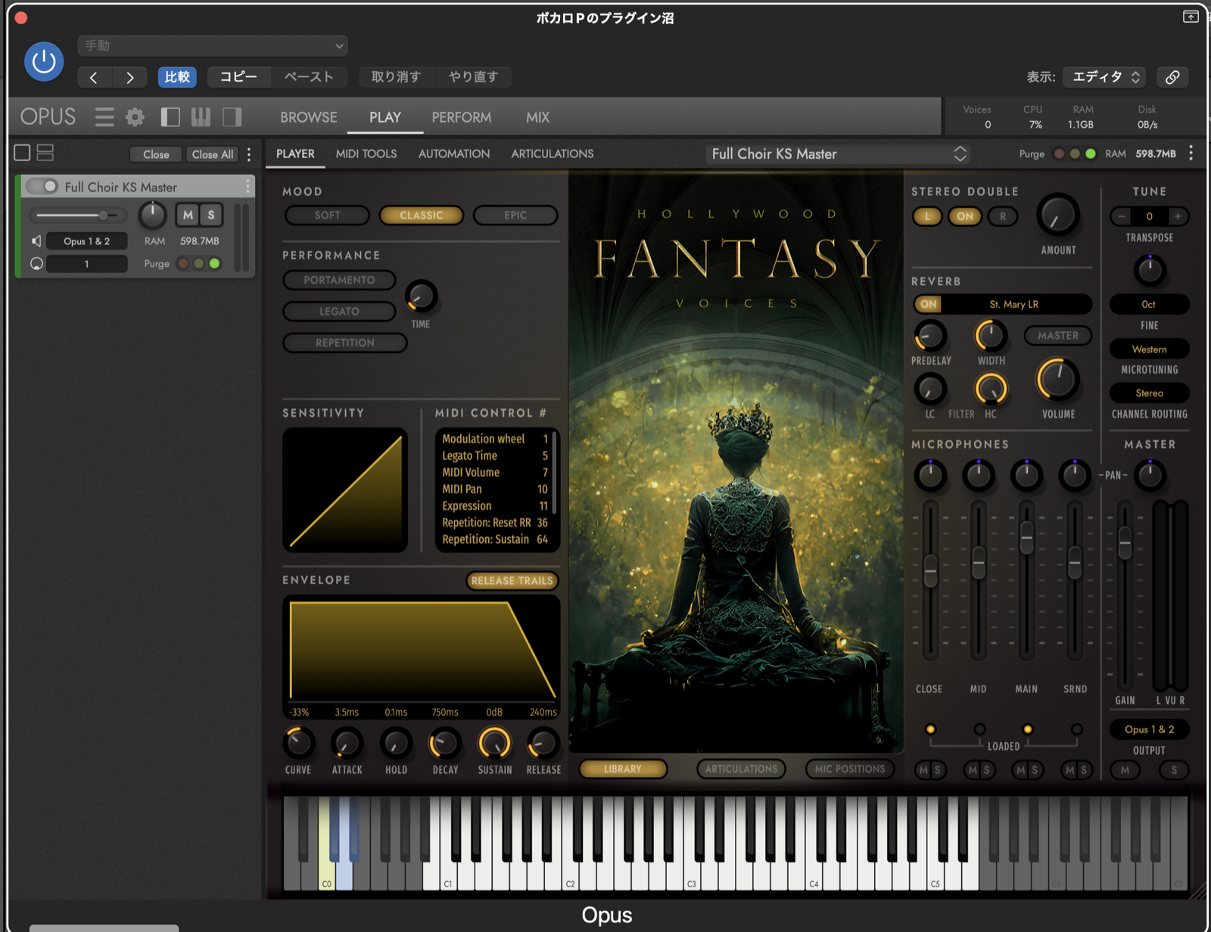The width and height of the screenshot is (1211, 932).
Task: Toggle left sidebar panel icon
Action: [170, 117]
